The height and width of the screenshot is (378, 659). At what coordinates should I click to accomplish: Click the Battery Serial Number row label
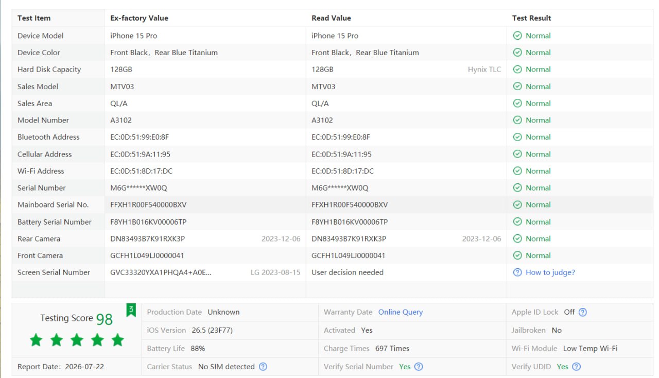(55, 222)
